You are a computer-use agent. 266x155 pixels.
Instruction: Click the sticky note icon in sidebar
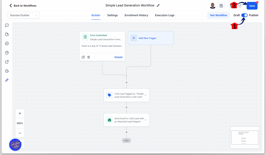tap(7, 34)
